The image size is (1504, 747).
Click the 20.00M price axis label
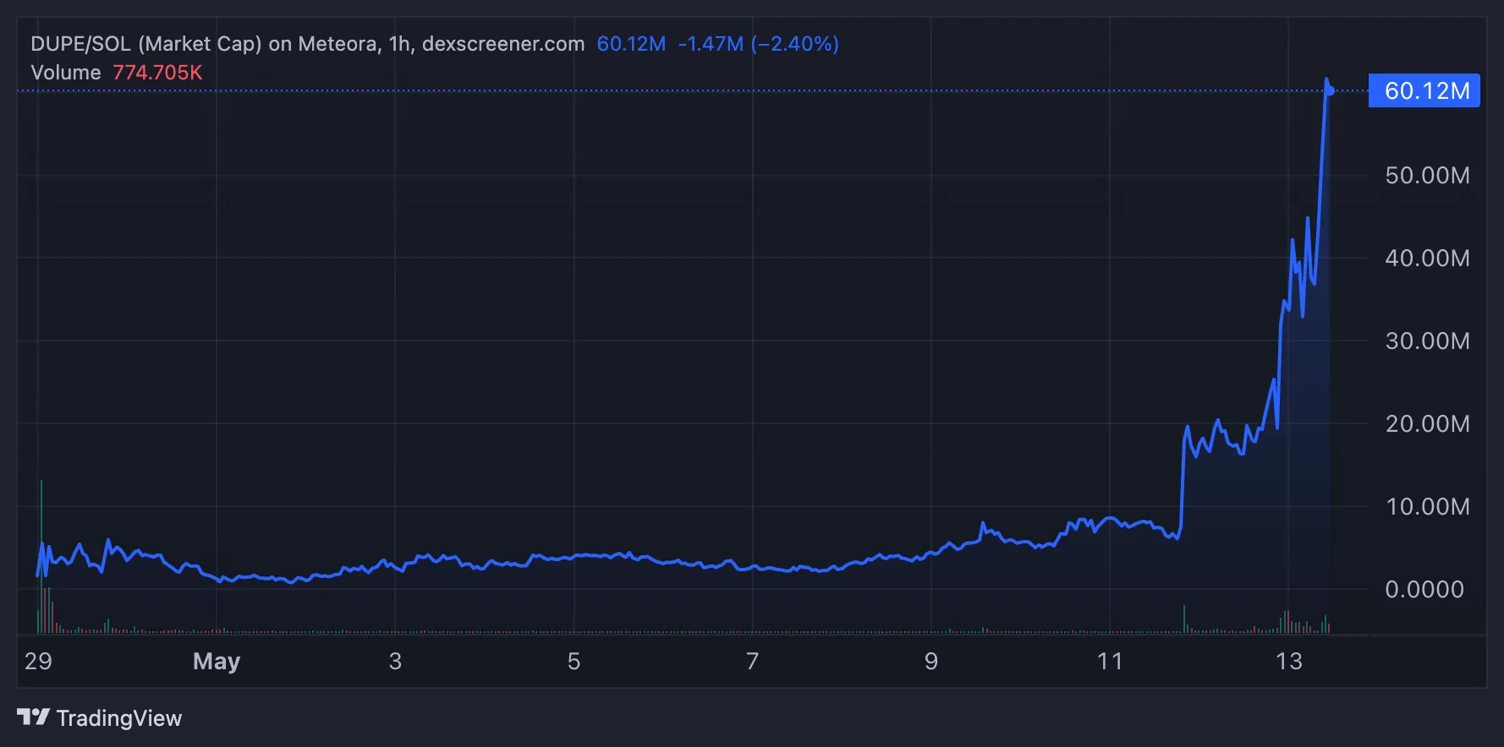pos(1426,424)
